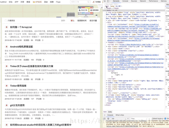
Task: Toggle the console sidebar icon
Action: 105,119
